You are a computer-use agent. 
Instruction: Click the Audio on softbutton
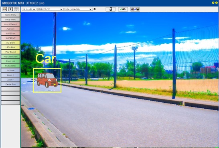10,29
